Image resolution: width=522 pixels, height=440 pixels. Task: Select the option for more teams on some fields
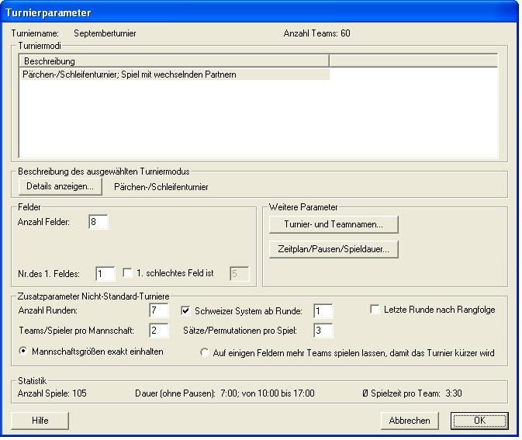tap(206, 352)
